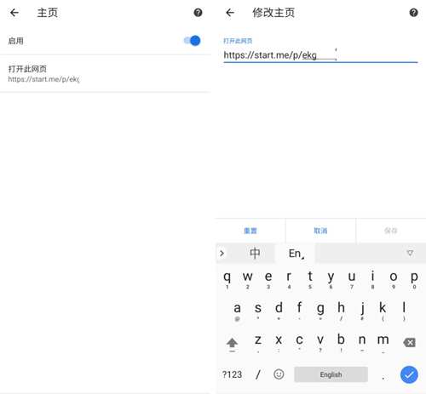Switch keyboard to 中 Chinese input
This screenshot has width=426, height=394.
[255, 253]
